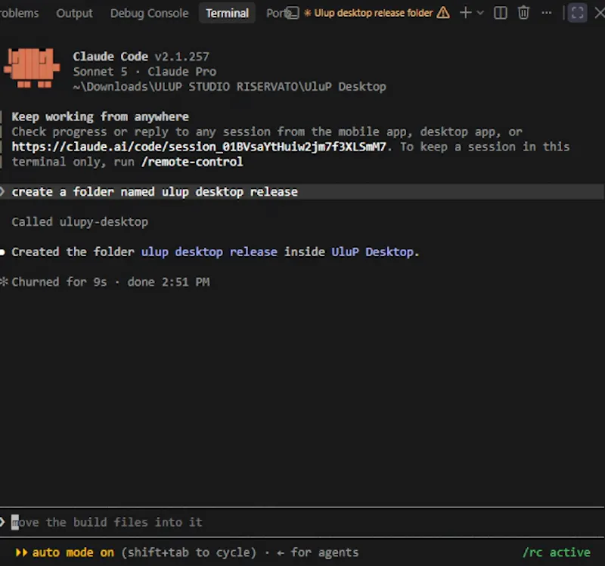Click the '← for agents' hint

point(318,552)
